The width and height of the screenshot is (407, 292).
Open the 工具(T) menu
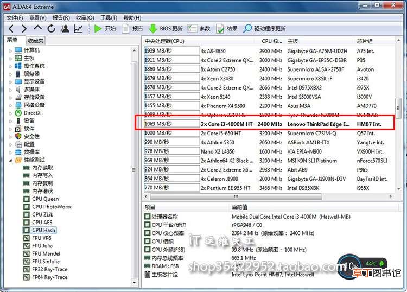(109, 18)
